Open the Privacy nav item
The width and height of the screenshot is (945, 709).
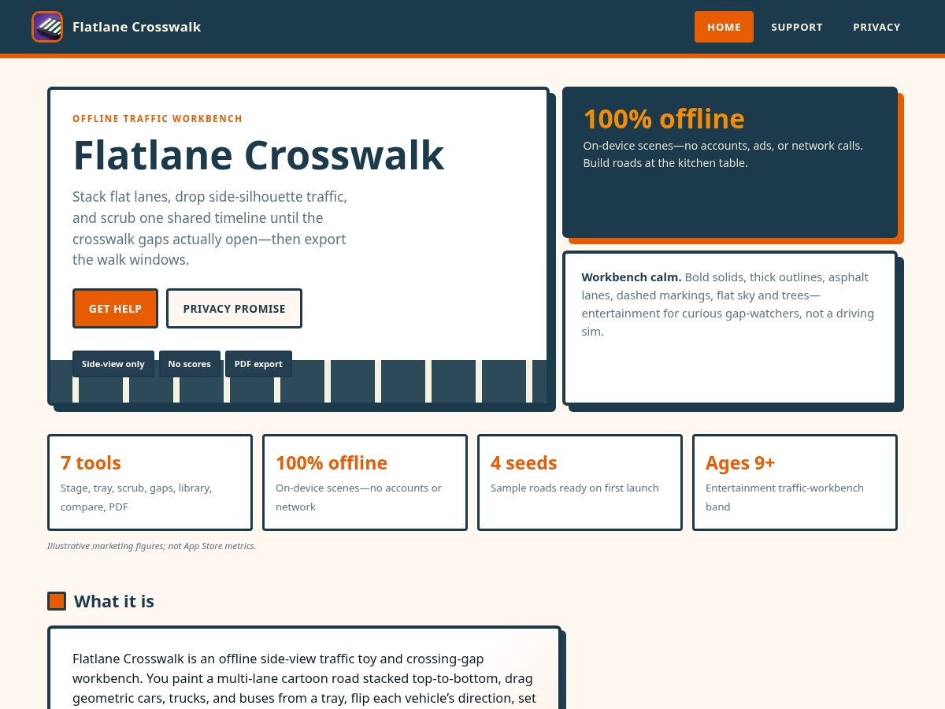(x=876, y=27)
